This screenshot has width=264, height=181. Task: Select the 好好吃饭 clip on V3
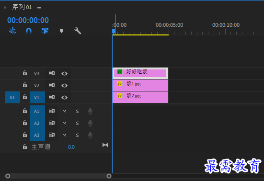point(140,73)
